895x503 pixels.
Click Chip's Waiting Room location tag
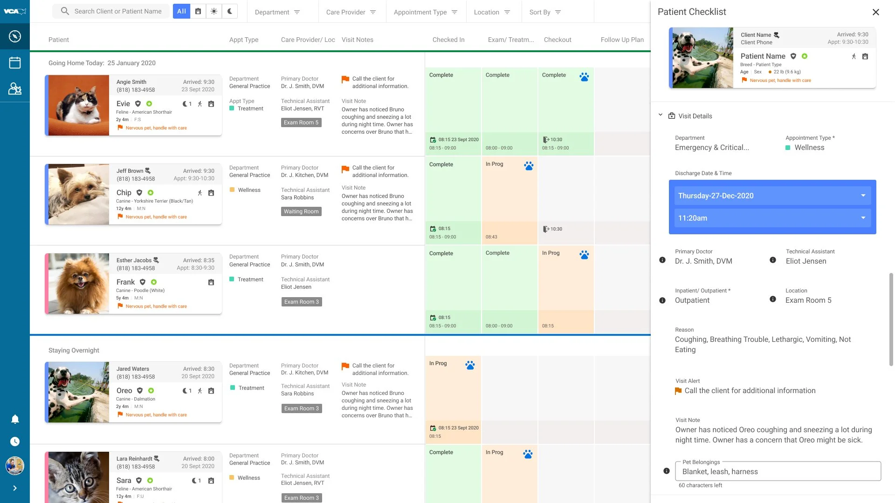(301, 211)
